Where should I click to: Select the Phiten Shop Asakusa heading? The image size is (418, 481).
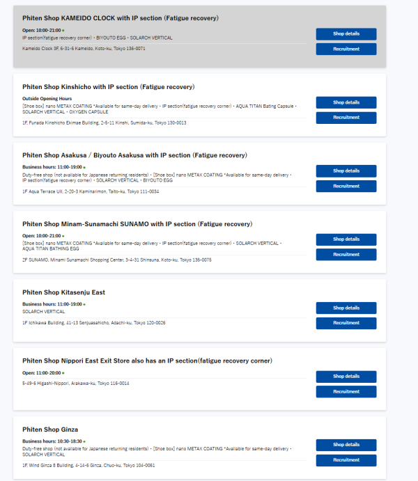[134, 155]
